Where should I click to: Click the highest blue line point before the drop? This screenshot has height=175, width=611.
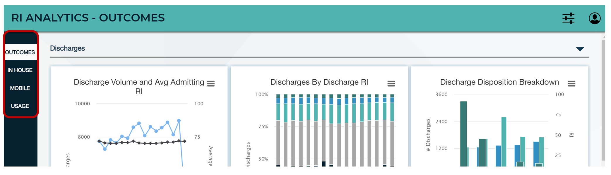(x=179, y=121)
